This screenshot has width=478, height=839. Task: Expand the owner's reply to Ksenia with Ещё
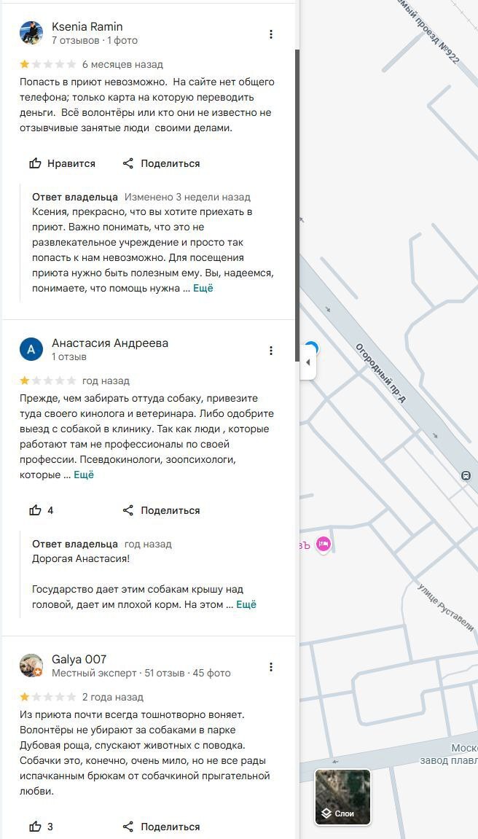(203, 288)
